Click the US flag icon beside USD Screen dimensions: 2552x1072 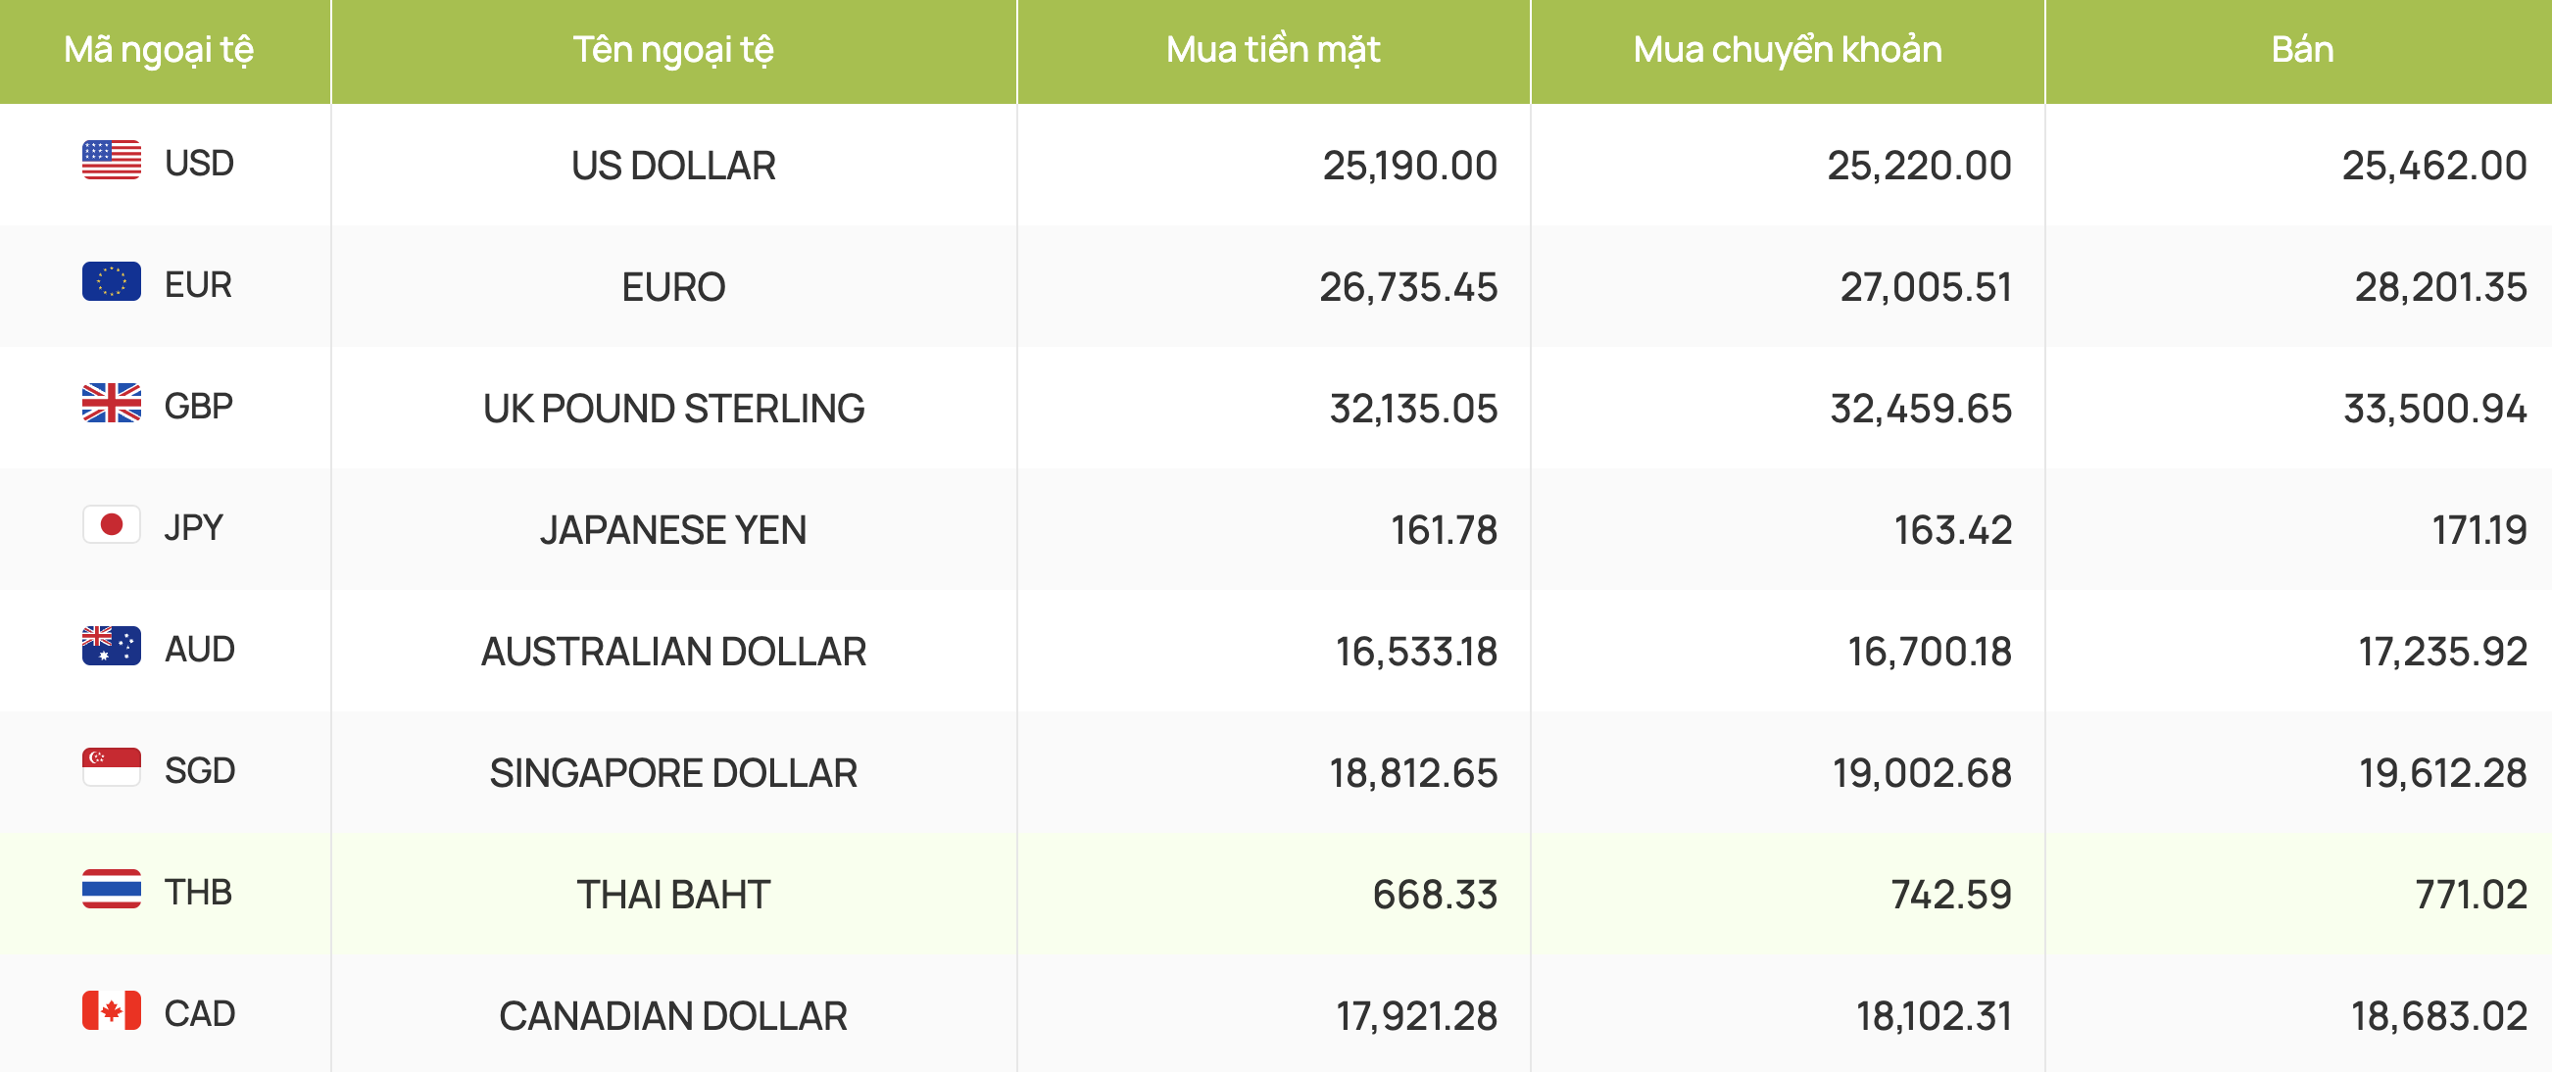click(x=111, y=161)
